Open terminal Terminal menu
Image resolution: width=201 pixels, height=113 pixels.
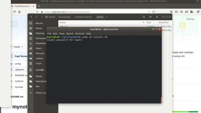80,34
